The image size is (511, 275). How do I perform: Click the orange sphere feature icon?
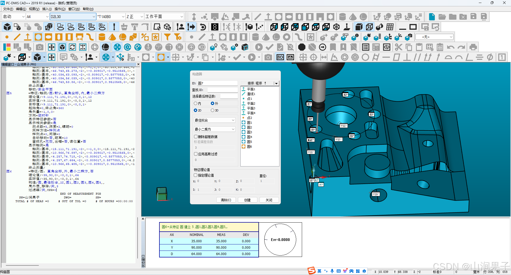[x=123, y=37]
